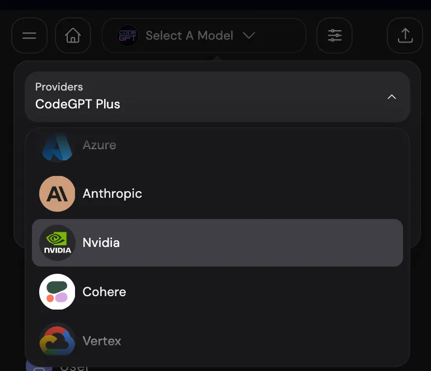Open the hamburger menu

[29, 35]
